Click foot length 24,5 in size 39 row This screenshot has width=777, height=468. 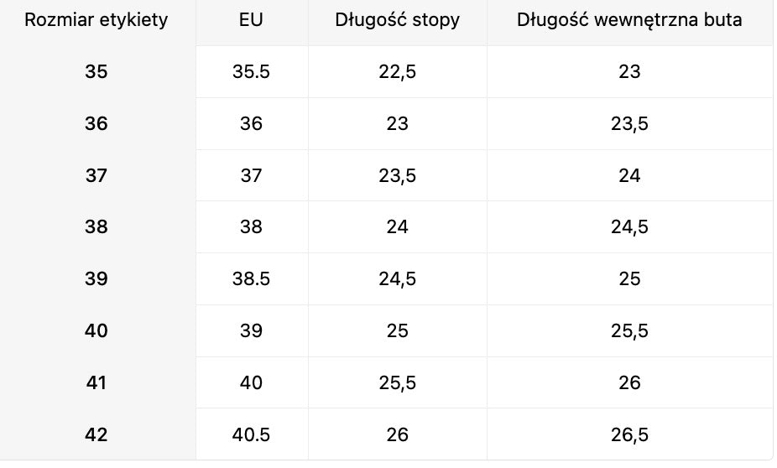[398, 279]
